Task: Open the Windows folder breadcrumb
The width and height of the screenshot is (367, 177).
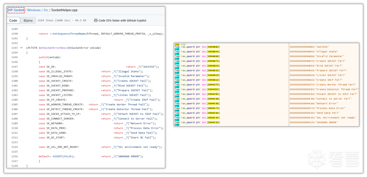Action: click(x=34, y=10)
